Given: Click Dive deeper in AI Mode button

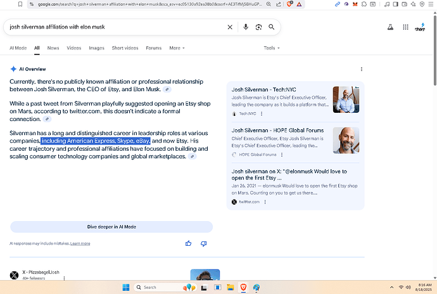Looking at the screenshot, I should [111, 227].
